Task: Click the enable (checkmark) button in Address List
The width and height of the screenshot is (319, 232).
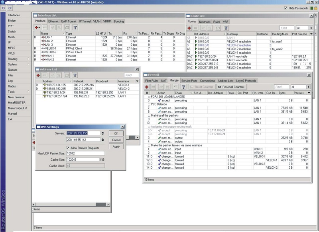Action: point(52,75)
